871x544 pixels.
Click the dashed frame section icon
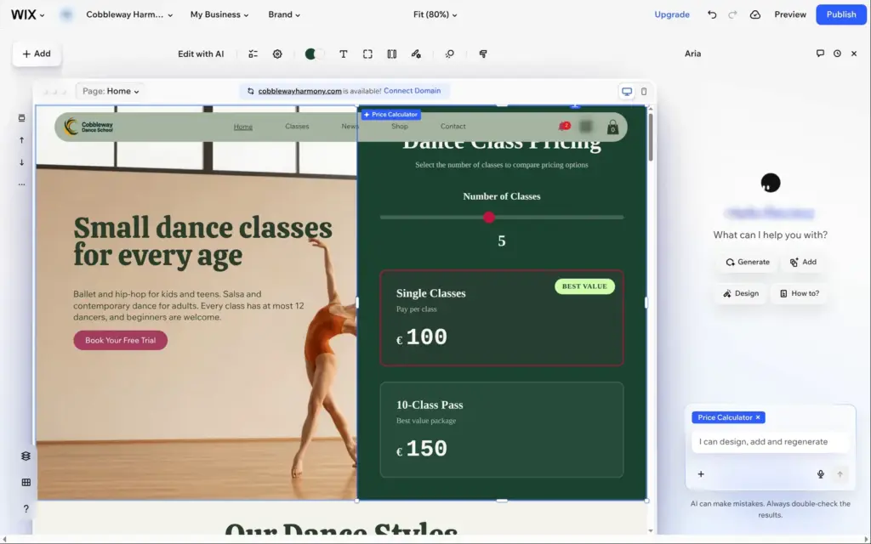tap(367, 54)
